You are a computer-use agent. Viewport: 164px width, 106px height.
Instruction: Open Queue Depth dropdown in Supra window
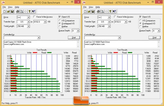(78, 31)
